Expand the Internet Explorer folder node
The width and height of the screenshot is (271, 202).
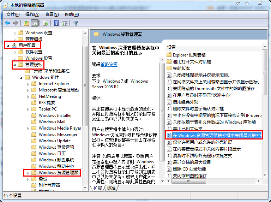28,84
